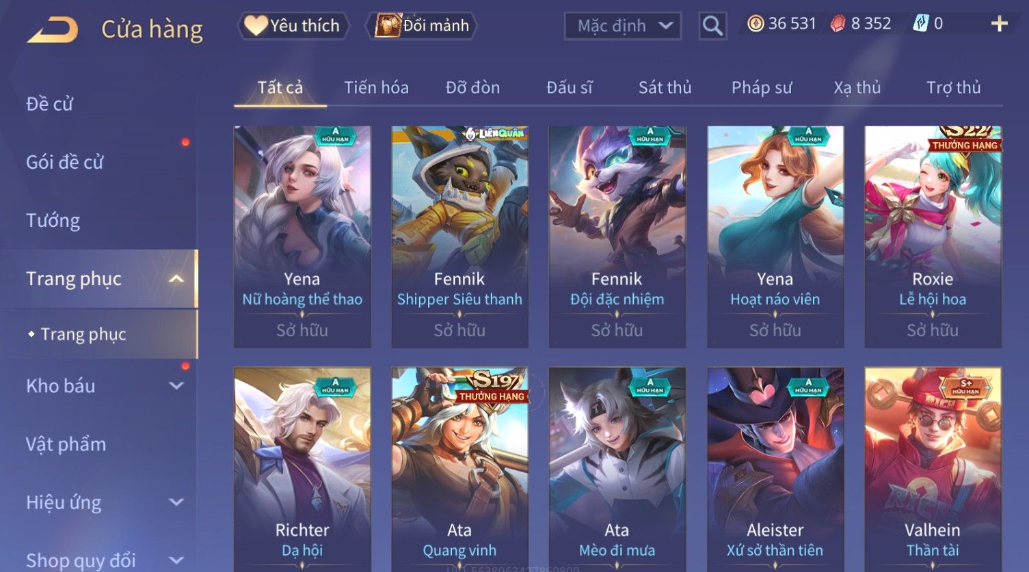Viewport: 1029px width, 572px height.
Task: Select the Tiến hóa tab
Action: 376,87
